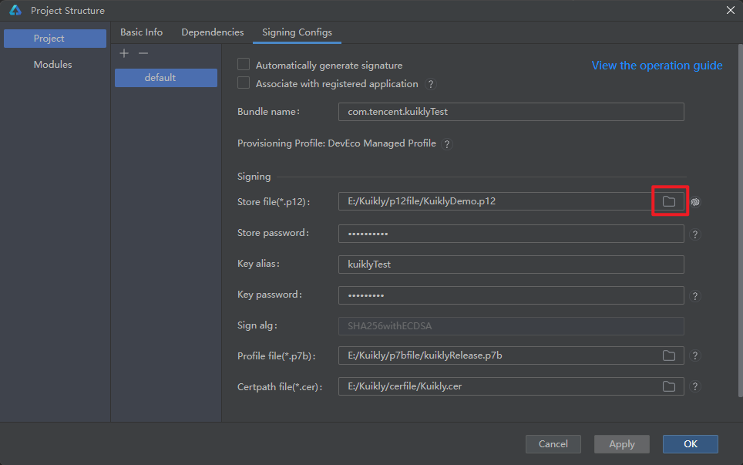Click the Cancel button
The image size is (743, 465).
[x=553, y=444]
